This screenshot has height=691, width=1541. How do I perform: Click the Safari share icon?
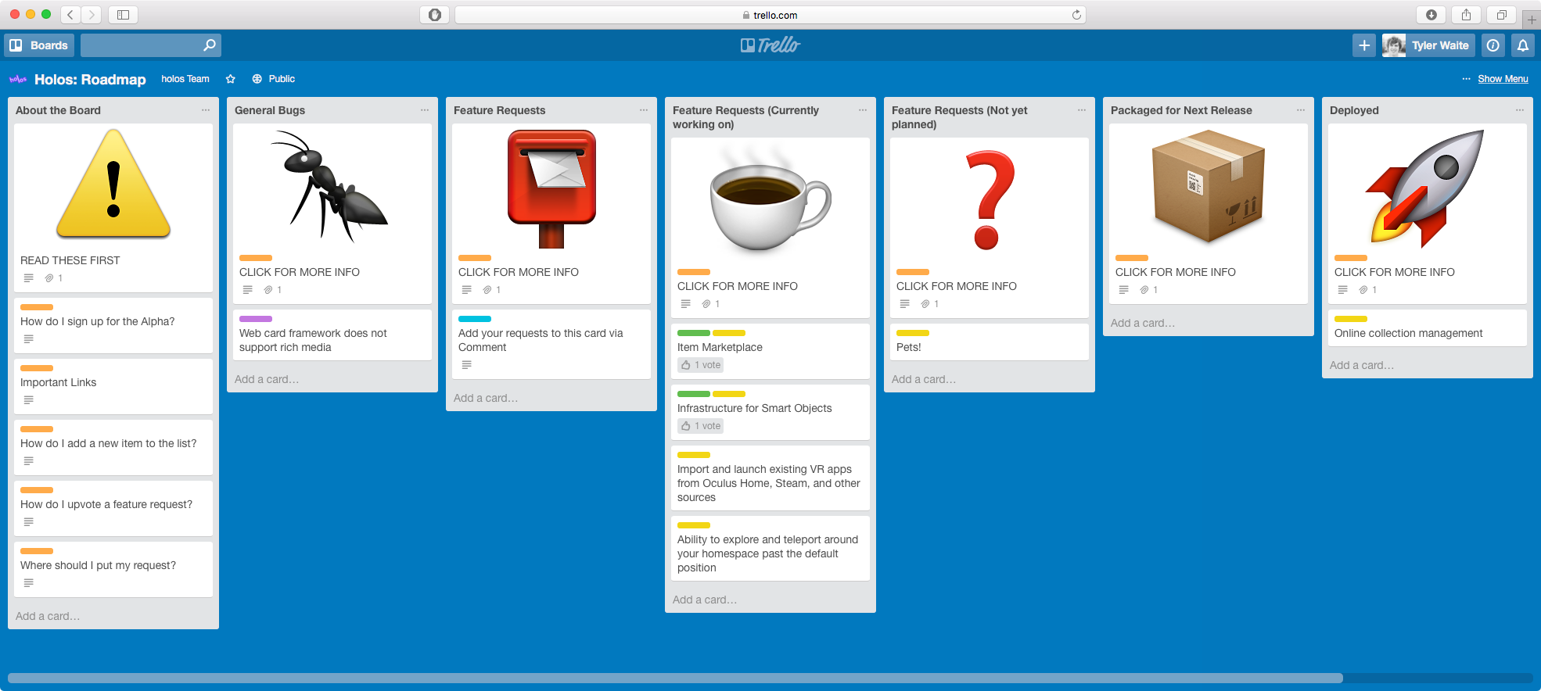click(1466, 14)
